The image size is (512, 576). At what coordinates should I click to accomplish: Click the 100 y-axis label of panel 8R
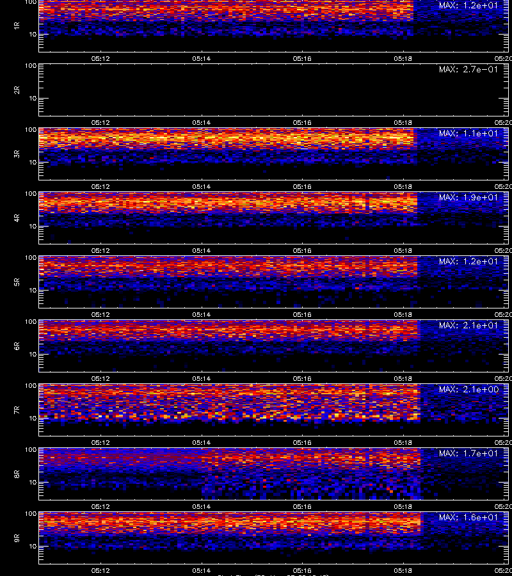coord(31,450)
